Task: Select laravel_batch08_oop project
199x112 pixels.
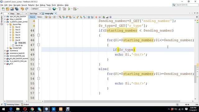Action: (17, 56)
